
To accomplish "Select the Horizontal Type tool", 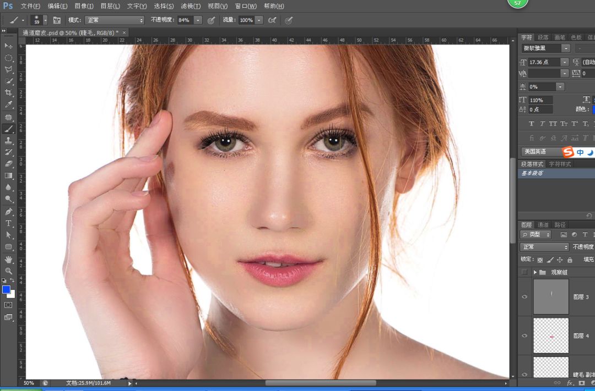I will [8, 223].
